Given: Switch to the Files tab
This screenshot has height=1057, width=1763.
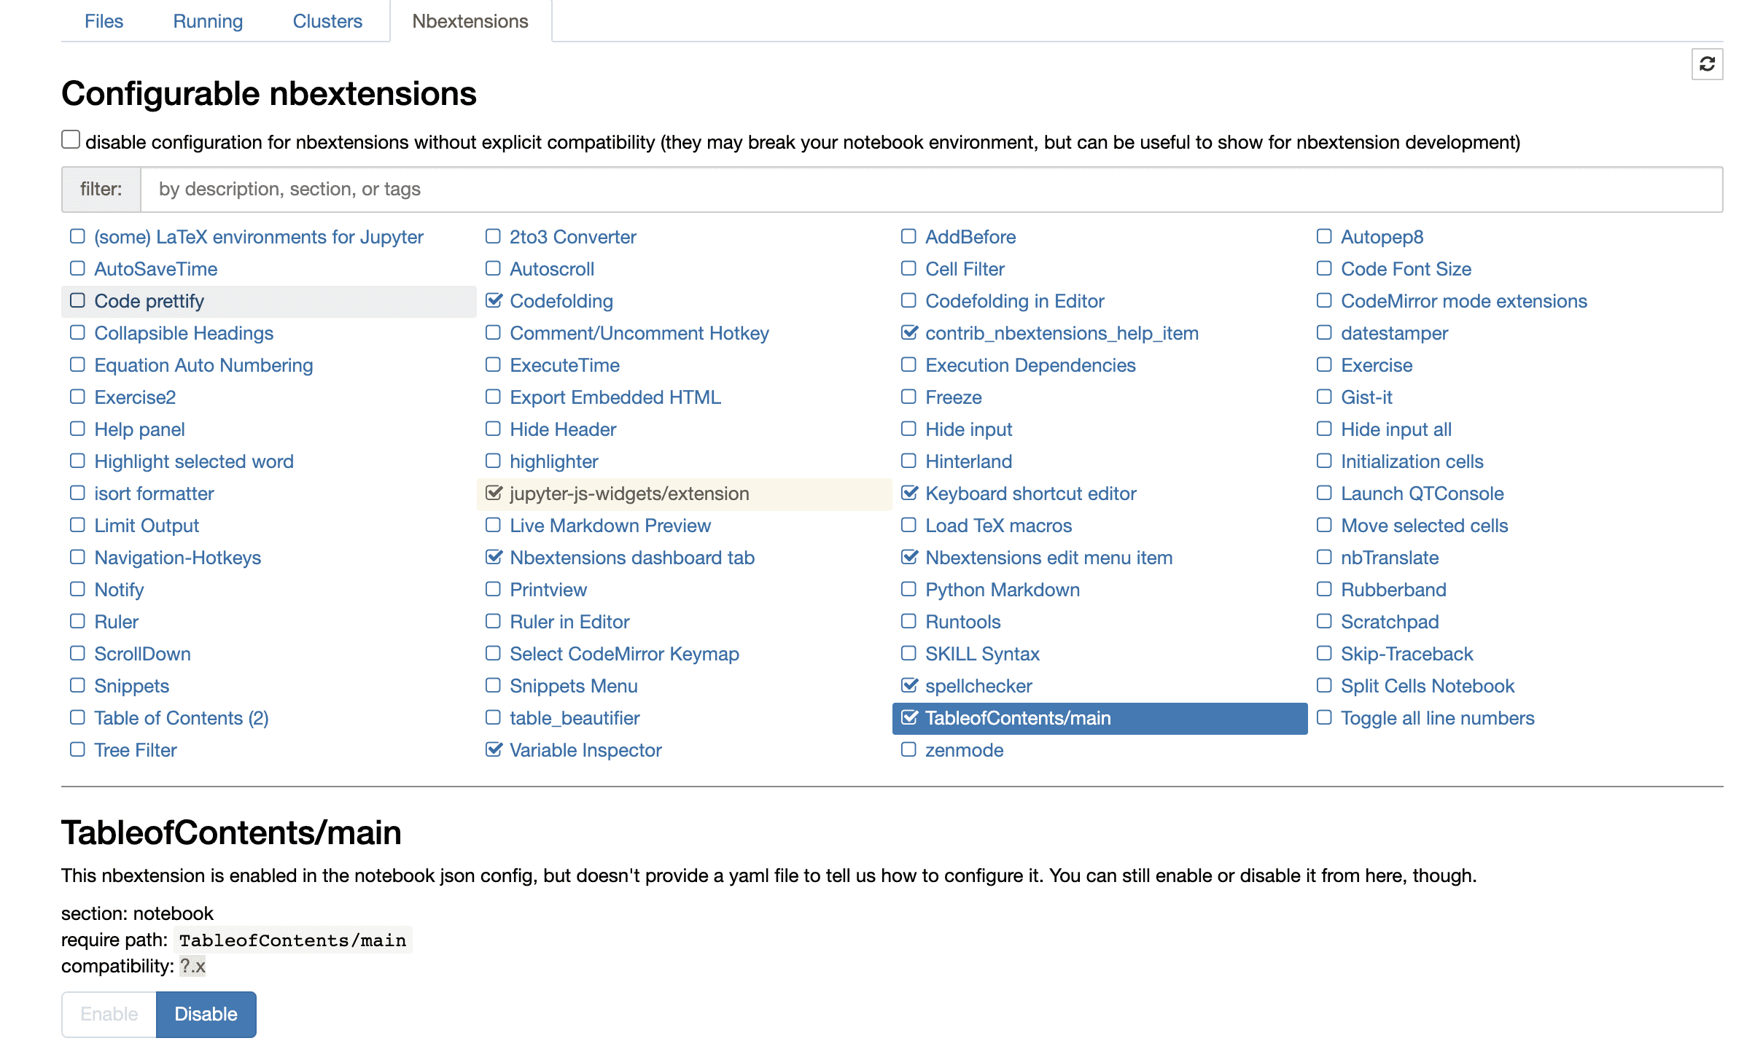Looking at the screenshot, I should tap(104, 21).
